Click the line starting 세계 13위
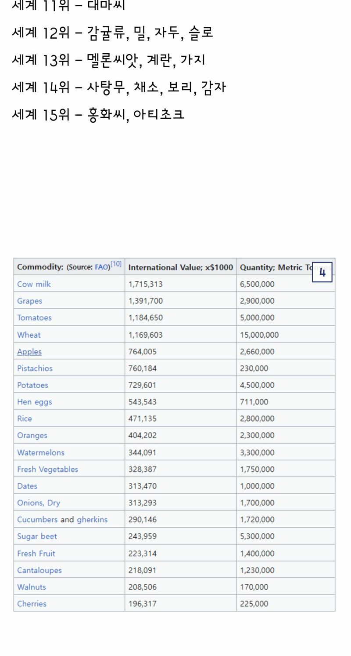The width and height of the screenshot is (351, 656). [108, 59]
